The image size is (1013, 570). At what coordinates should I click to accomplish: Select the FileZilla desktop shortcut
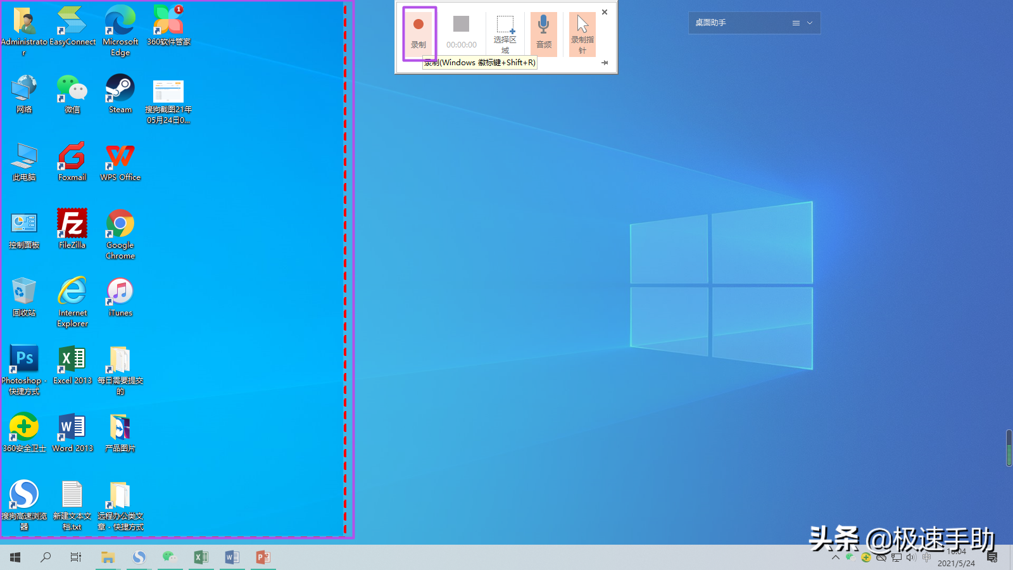(72, 229)
